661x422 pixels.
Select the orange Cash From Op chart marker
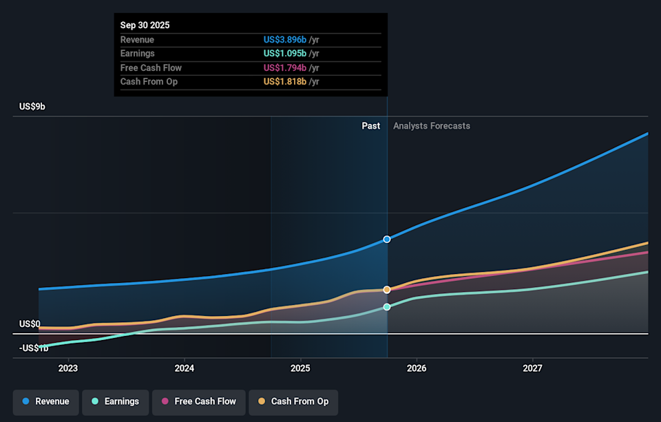click(386, 290)
